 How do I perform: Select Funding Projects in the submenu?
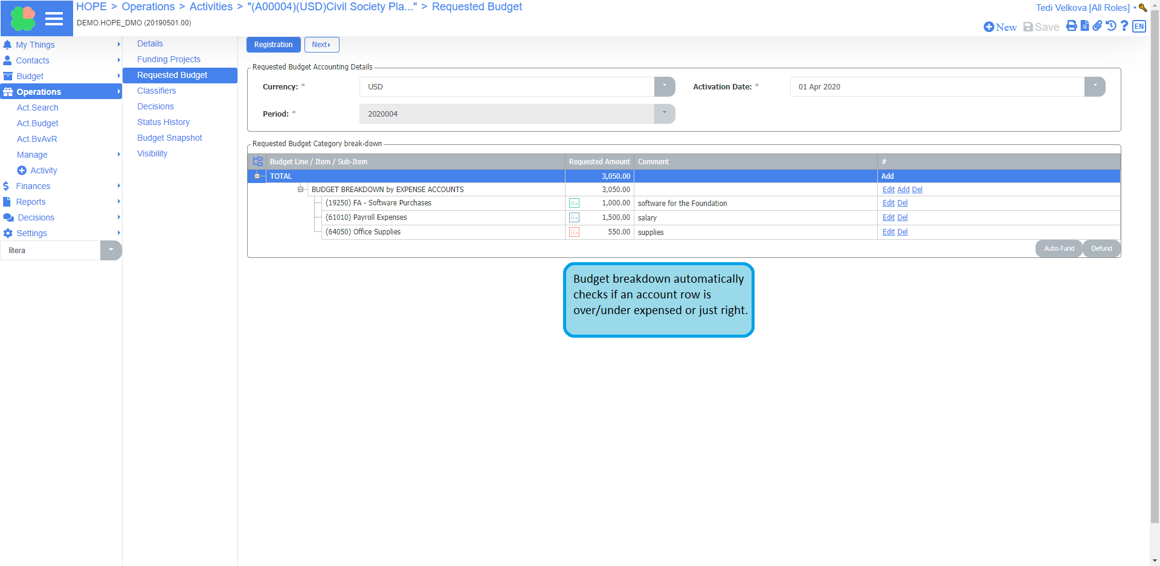point(169,59)
